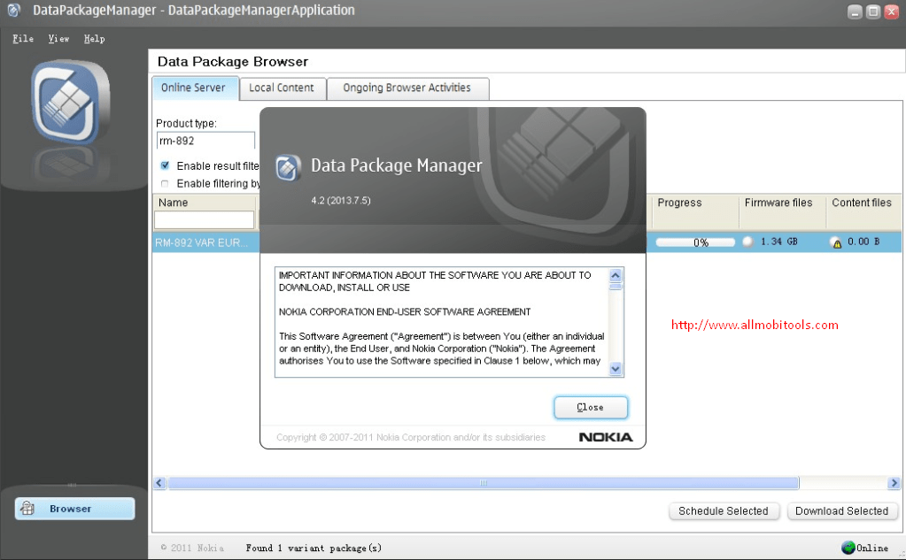Open the File menu
This screenshot has height=560, width=906.
tap(23, 39)
